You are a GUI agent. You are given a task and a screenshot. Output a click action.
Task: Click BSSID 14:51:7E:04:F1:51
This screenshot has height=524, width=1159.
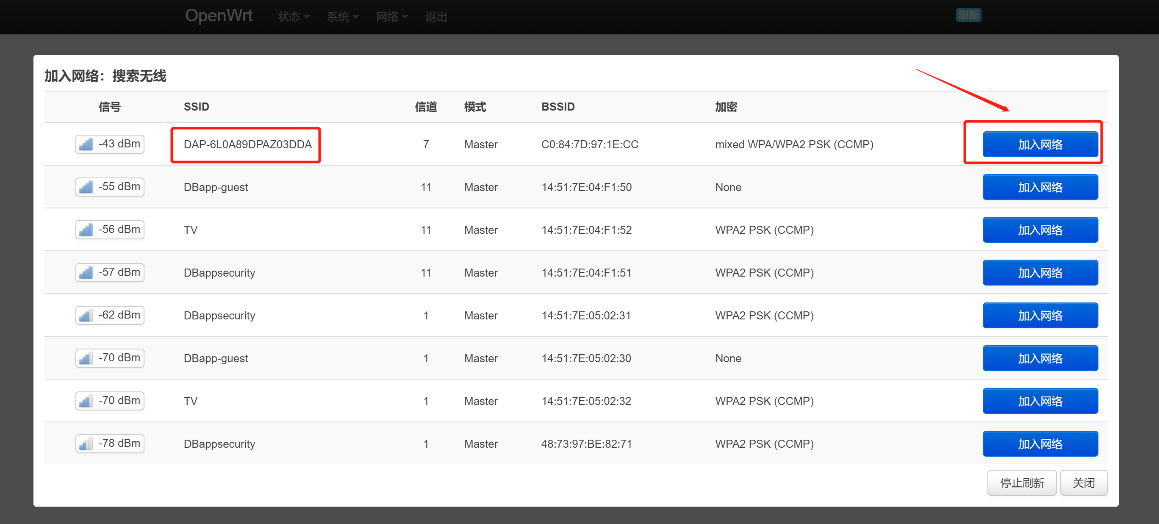[586, 272]
